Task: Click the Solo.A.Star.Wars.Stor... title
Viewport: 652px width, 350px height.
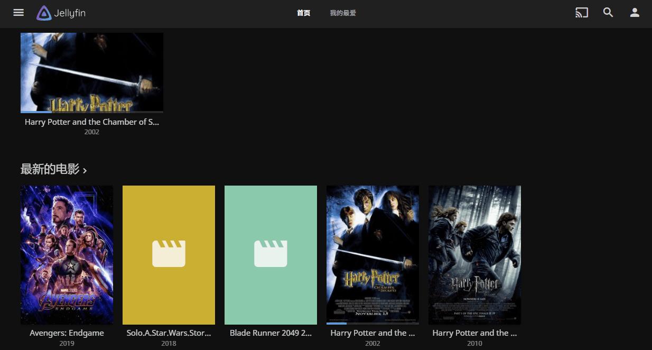Action: (169, 333)
